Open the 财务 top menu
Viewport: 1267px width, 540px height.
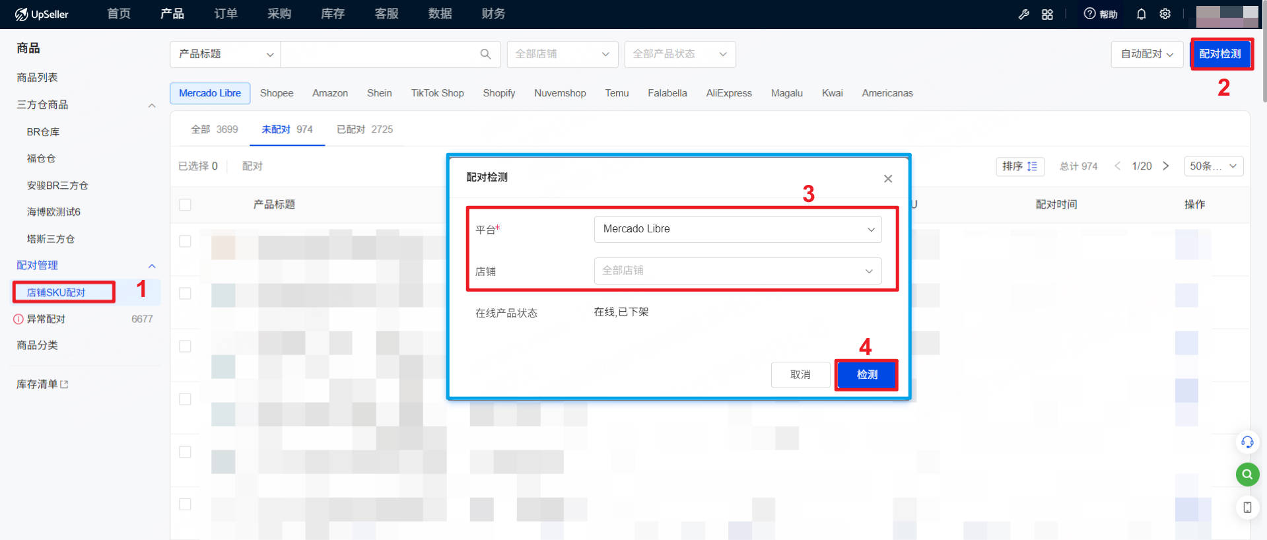493,14
